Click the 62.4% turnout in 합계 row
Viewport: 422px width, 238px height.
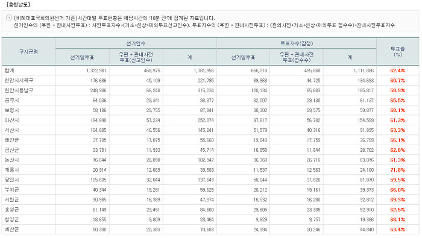[x=397, y=70]
